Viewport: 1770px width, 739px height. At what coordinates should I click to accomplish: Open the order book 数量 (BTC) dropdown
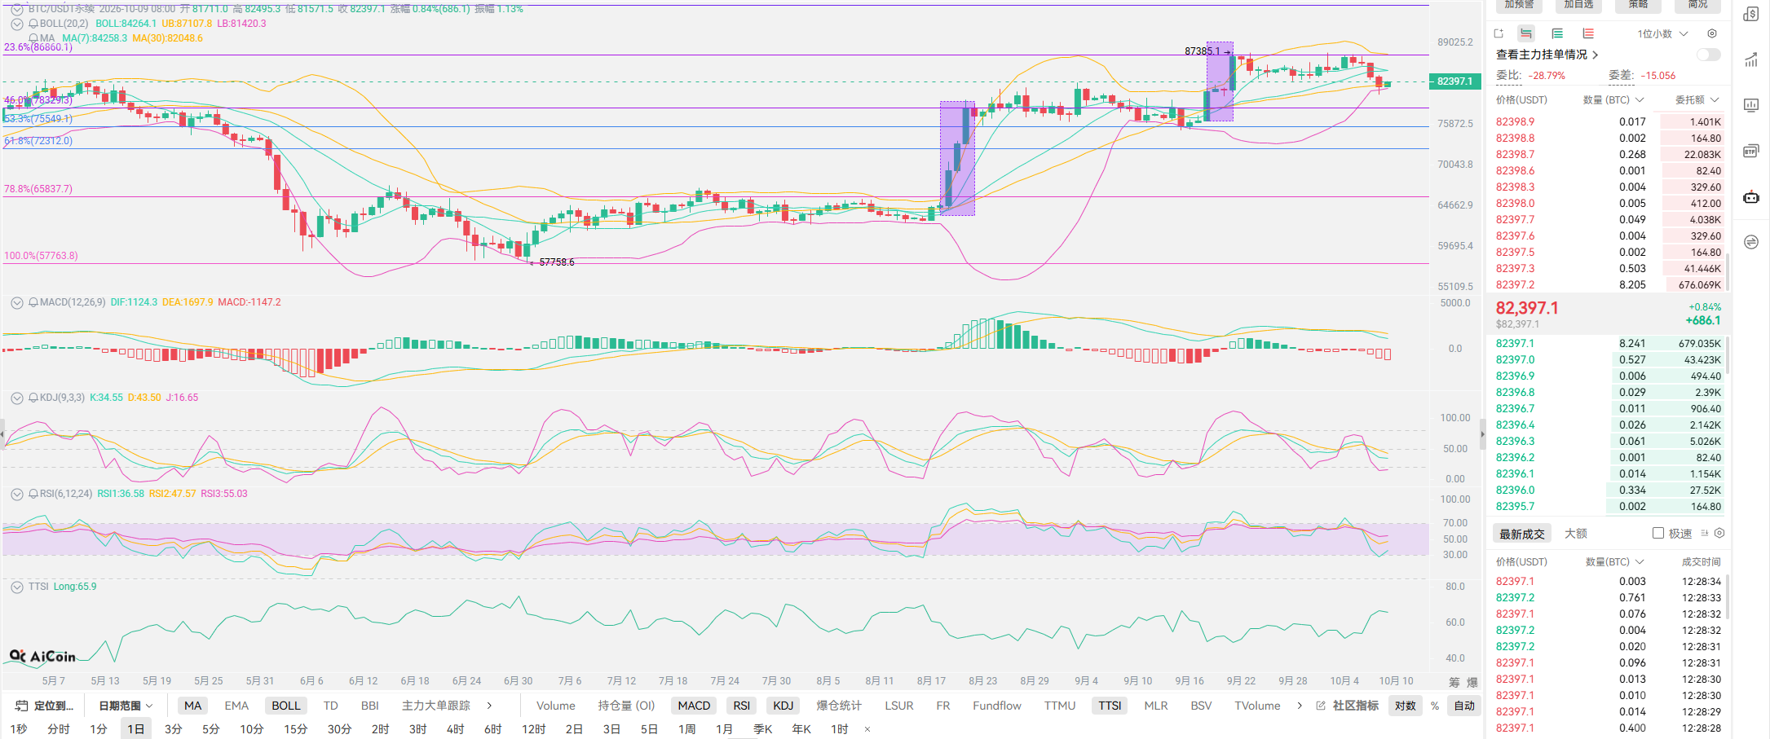pos(1613,99)
